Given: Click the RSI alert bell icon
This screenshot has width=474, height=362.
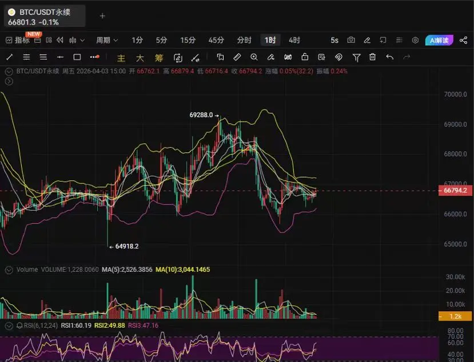Looking at the screenshot, I should (x=19, y=325).
